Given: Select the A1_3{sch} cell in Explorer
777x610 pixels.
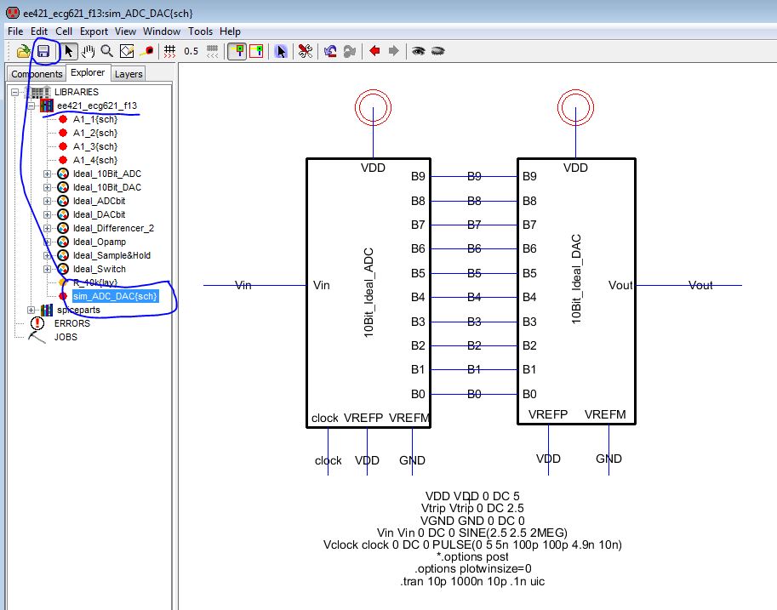Looking at the screenshot, I should click(94, 146).
